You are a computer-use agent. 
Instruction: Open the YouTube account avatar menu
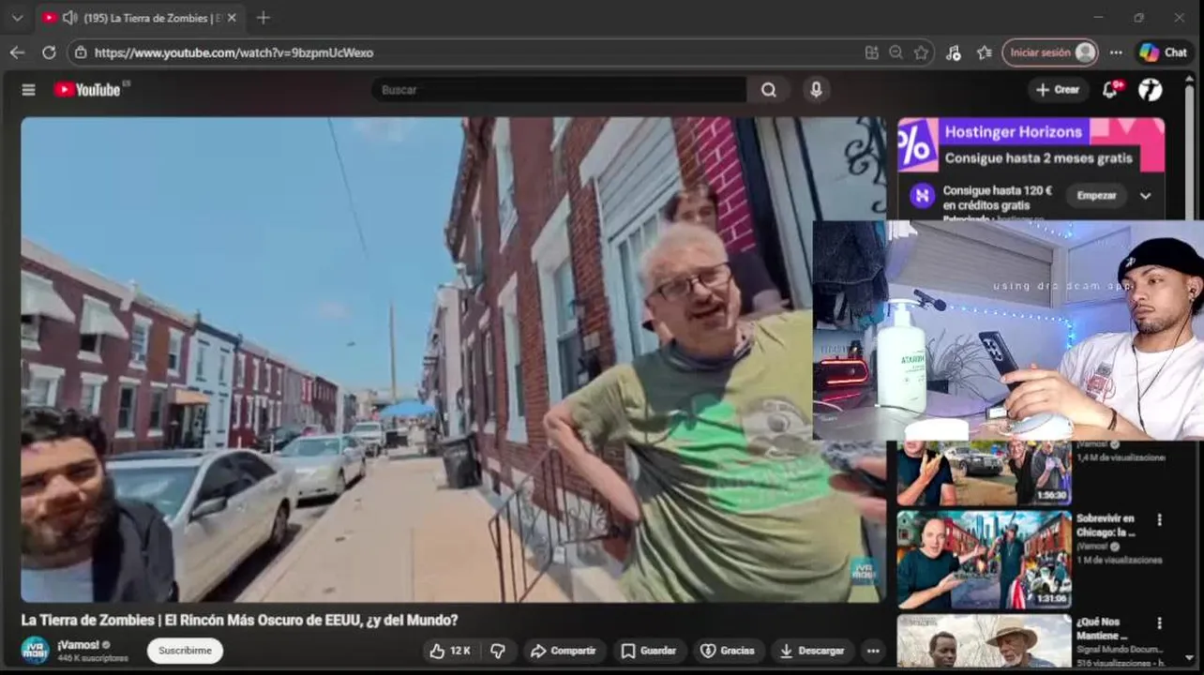click(x=1151, y=90)
